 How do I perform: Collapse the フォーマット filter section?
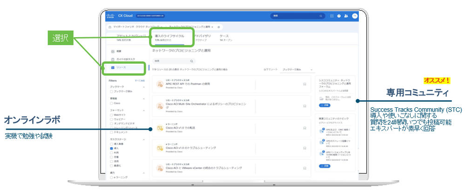click(144, 111)
